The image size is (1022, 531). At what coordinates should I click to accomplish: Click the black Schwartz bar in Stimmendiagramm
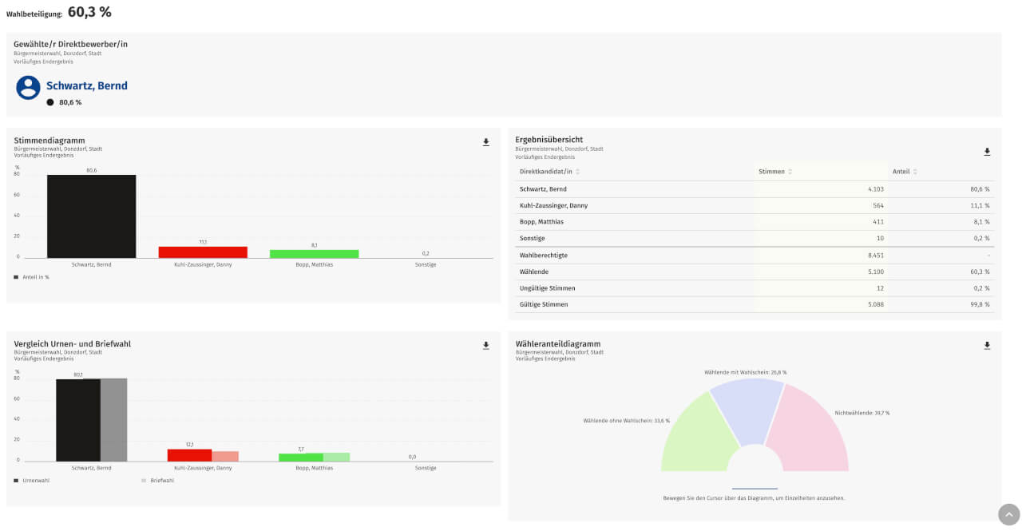pyautogui.click(x=91, y=216)
